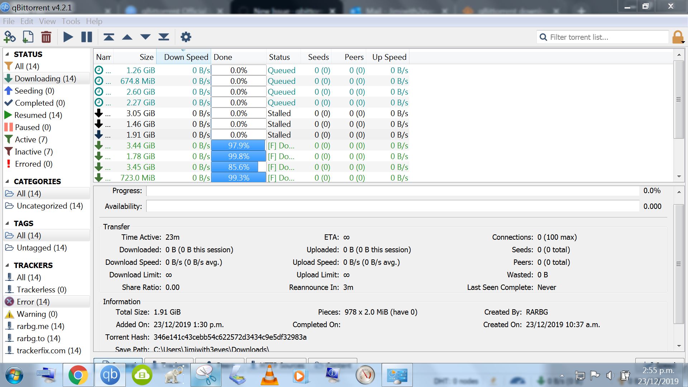Select Untagged (14) tag filter
This screenshot has width=688, height=387.
point(47,248)
